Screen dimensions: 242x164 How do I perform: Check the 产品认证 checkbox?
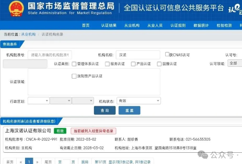133,64
